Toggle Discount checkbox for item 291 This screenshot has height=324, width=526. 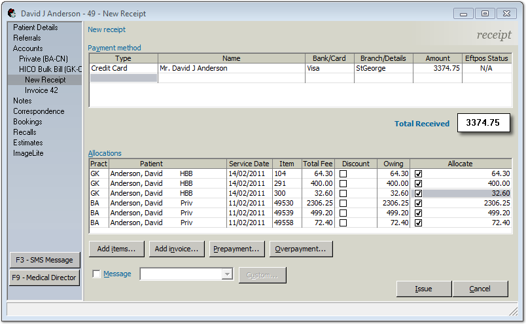pyautogui.click(x=343, y=184)
